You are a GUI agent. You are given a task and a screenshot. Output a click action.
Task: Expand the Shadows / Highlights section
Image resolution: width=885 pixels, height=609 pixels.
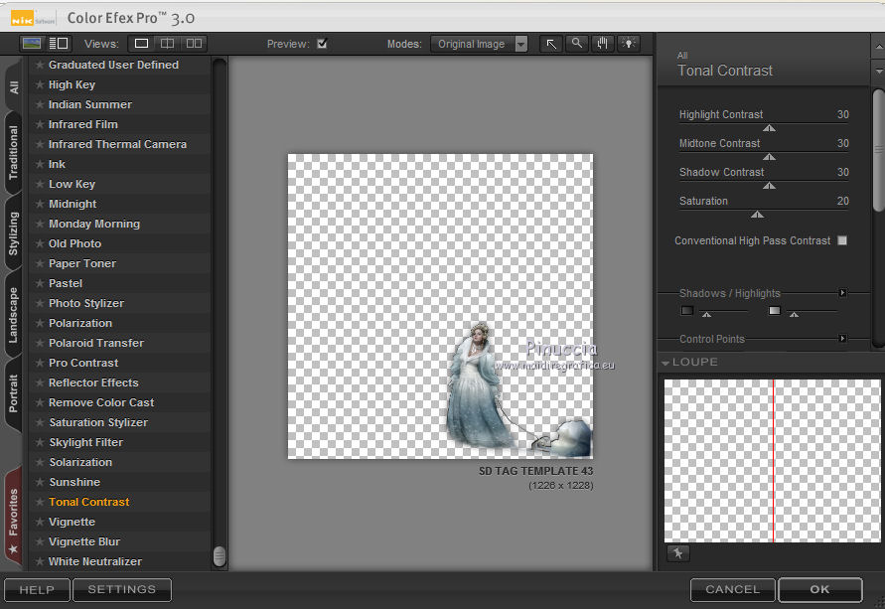(842, 293)
